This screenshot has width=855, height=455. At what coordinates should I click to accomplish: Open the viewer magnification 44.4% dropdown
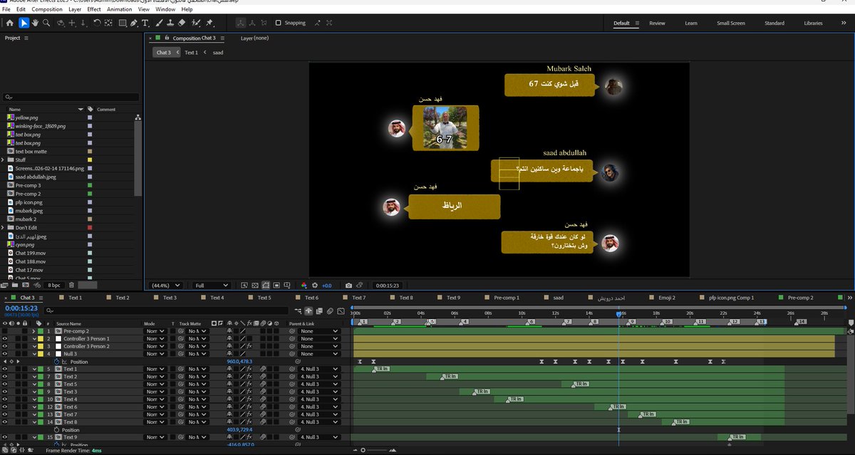(x=166, y=286)
